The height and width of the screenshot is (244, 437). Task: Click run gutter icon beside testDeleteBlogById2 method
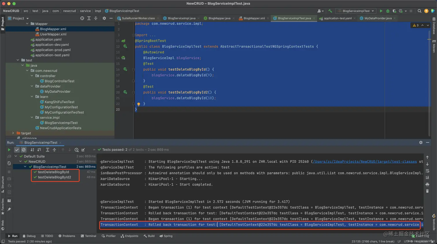point(125,92)
